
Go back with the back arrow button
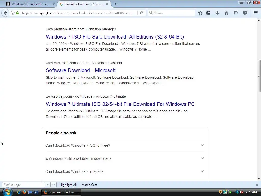[x=5, y=13]
